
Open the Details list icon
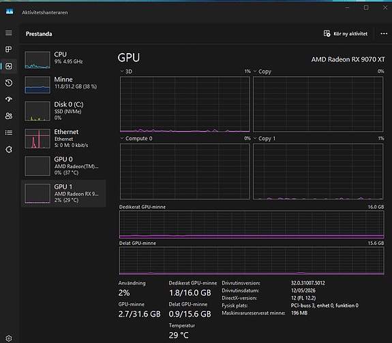[9, 133]
